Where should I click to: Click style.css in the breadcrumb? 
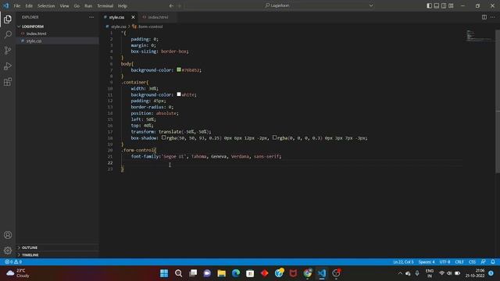click(118, 27)
